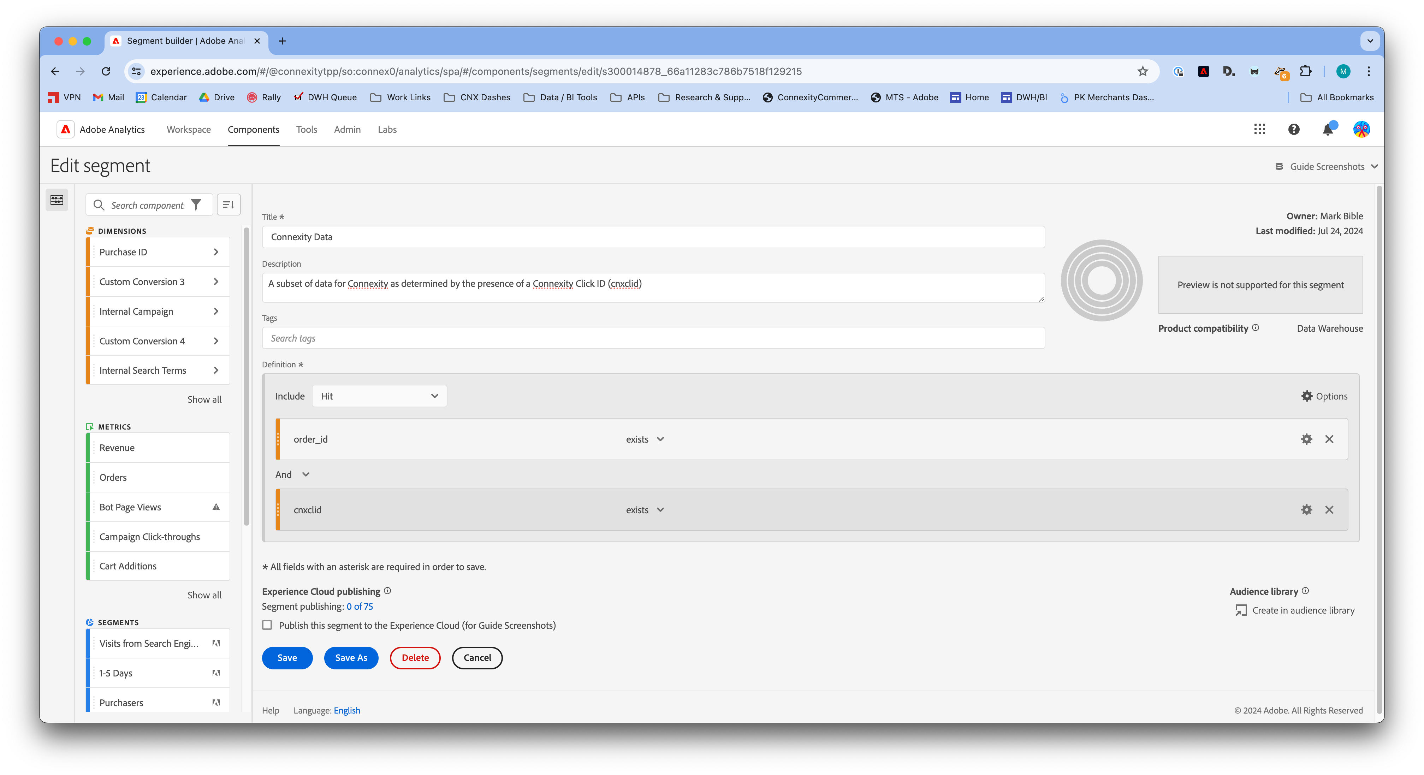Open the Adobe app switcher grid
This screenshot has height=775, width=1424.
[1259, 129]
